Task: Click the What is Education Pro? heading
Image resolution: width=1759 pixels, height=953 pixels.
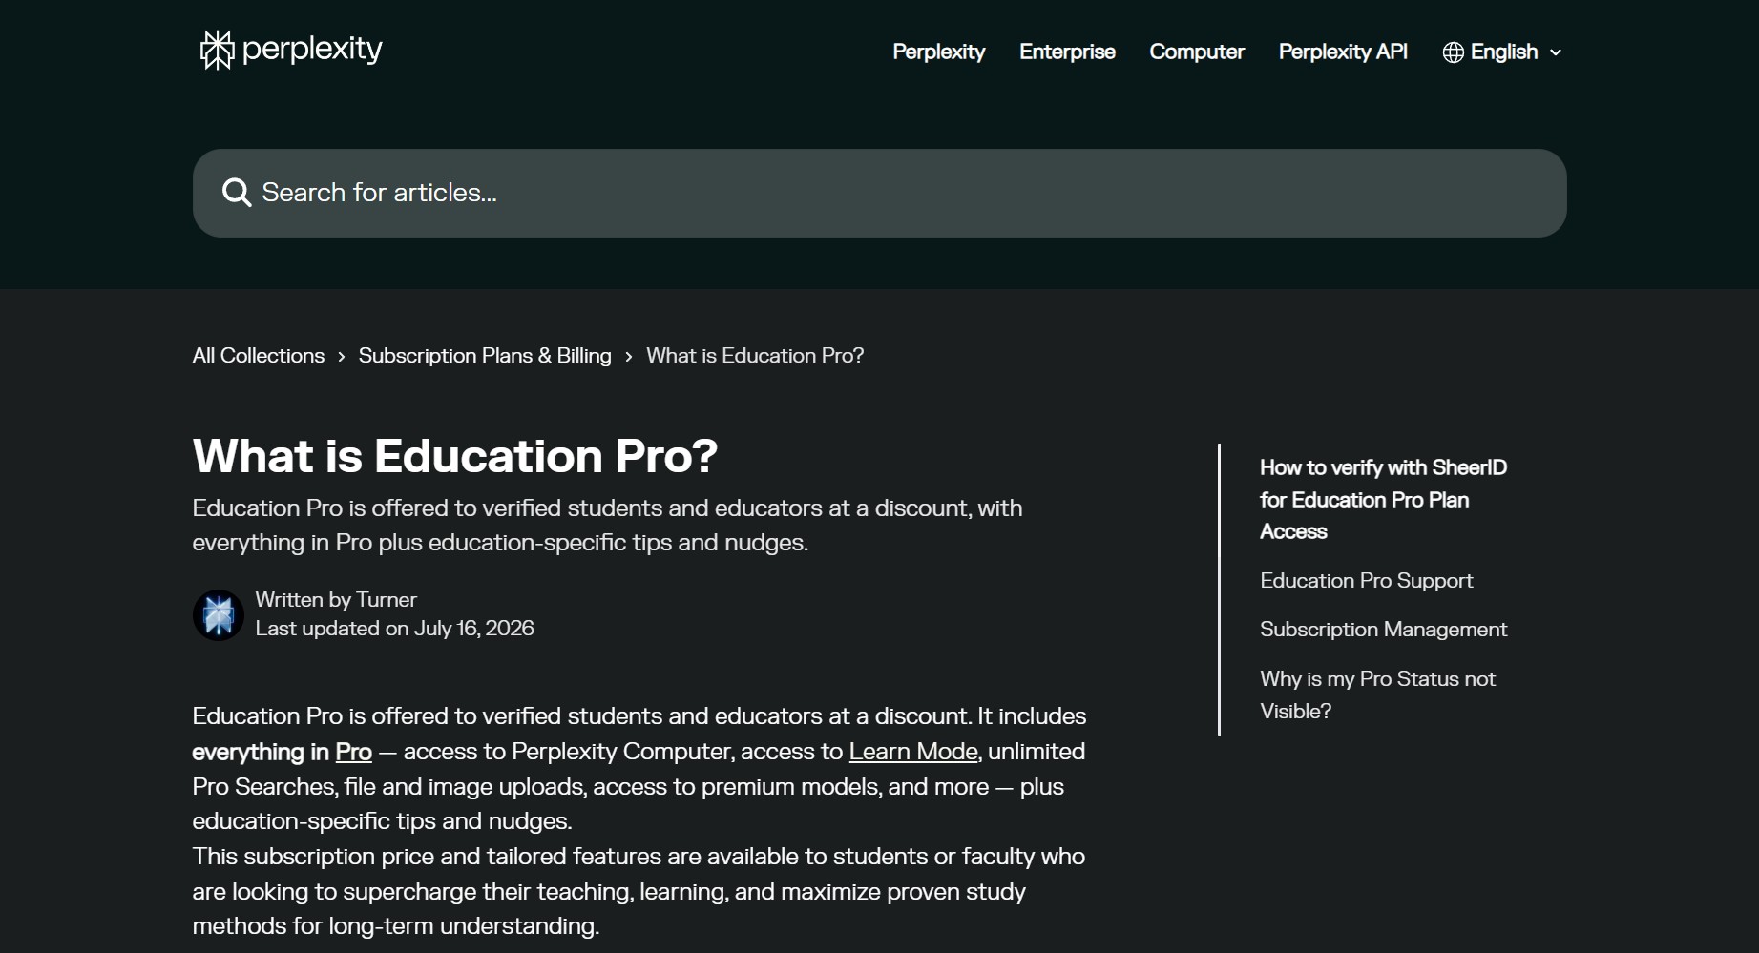Action: [454, 456]
